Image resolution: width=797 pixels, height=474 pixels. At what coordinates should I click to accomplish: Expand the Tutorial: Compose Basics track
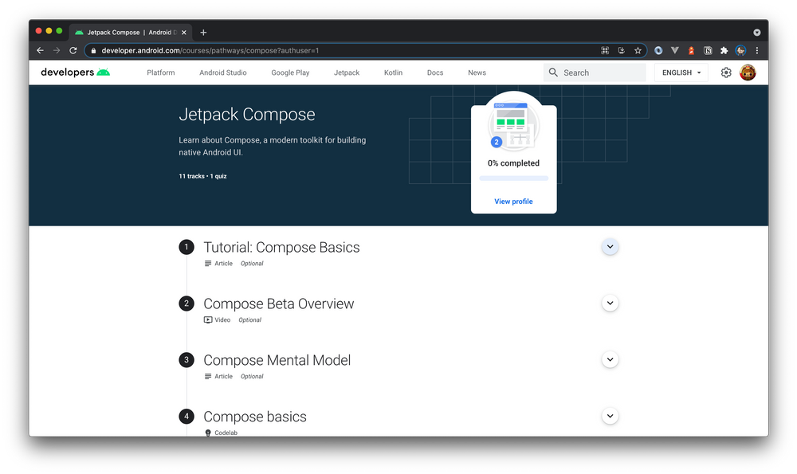point(610,247)
